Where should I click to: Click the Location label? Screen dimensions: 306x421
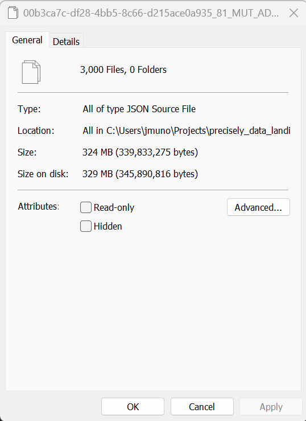36,130
